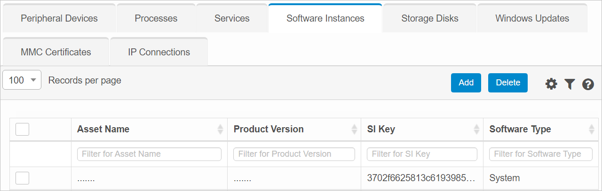Open the IP Connections tab
This screenshot has width=602, height=191.
click(x=159, y=52)
